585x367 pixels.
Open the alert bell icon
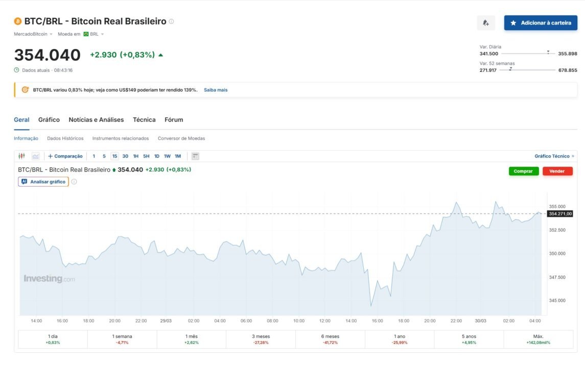pyautogui.click(x=486, y=23)
